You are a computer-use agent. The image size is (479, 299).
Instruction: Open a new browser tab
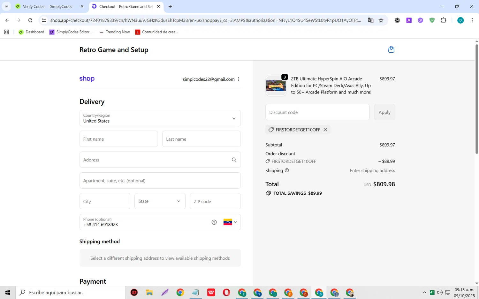tap(170, 6)
